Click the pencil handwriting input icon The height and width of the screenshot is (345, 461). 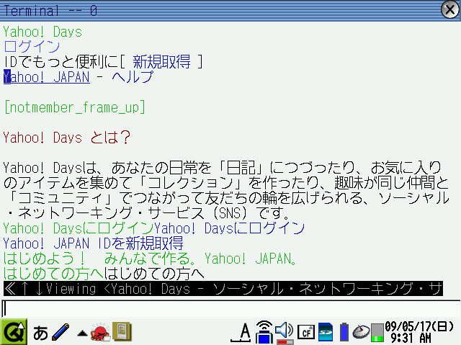pyautogui.click(x=61, y=332)
